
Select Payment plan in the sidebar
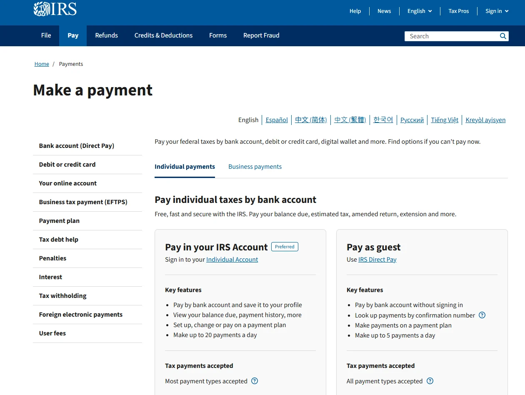(87, 221)
